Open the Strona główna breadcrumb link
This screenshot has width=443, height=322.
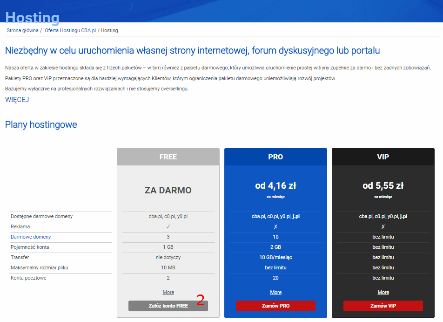[x=23, y=30]
